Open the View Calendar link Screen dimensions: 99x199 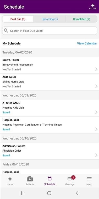87,43
